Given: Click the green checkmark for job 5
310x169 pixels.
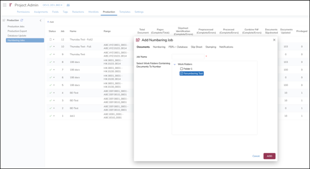Looking at the screenshot, I should pos(50,85).
